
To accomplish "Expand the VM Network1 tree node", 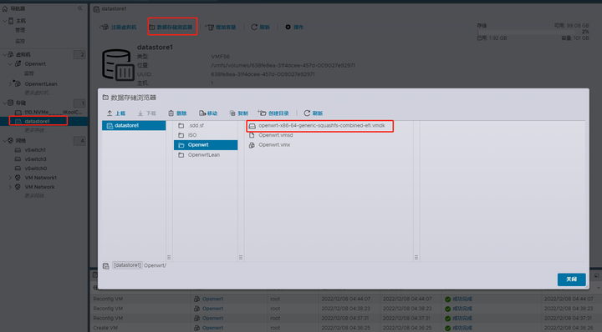I will pos(10,178).
